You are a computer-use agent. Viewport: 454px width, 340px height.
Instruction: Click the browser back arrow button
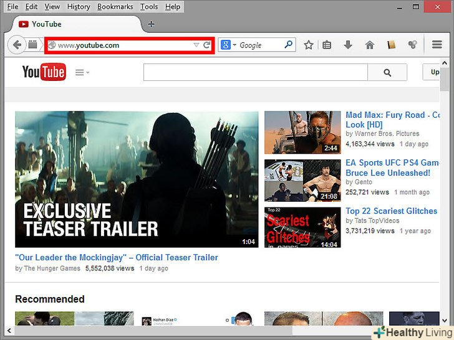click(x=17, y=45)
